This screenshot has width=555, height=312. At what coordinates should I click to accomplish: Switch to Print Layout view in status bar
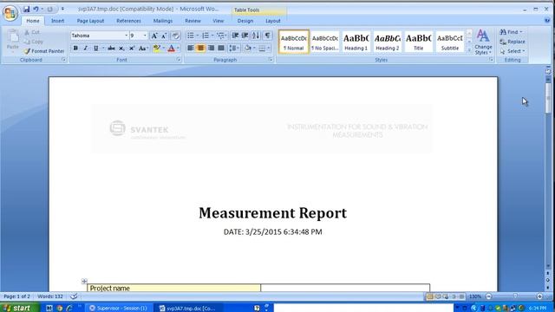coord(430,296)
